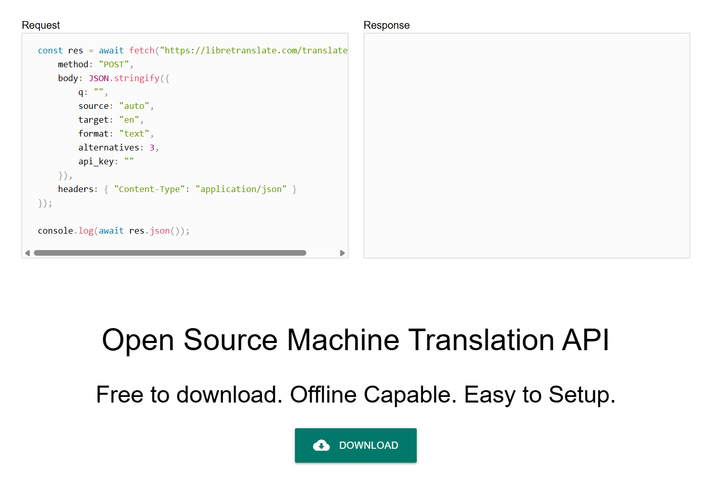Image resolution: width=705 pixels, height=477 pixels.
Task: Click the source "auto" value
Action: click(x=134, y=106)
